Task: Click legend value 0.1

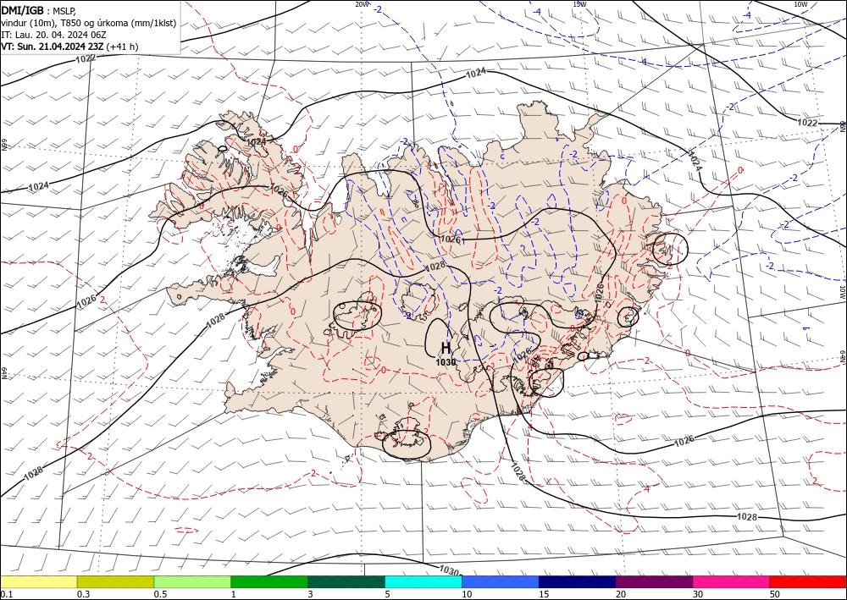Action: [5, 594]
